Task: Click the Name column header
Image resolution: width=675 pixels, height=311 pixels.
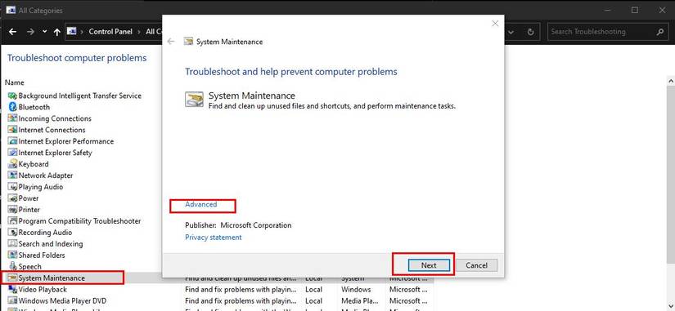Action: tap(15, 82)
